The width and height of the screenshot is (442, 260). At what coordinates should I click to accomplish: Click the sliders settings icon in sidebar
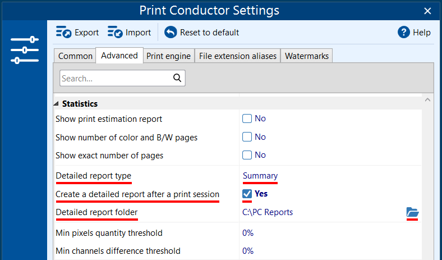25,50
